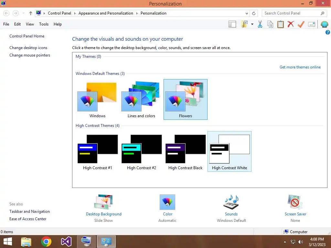331x248 pixels.
Task: Apply High Contrast White theme
Action: [230, 151]
